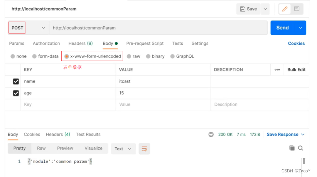The height and width of the screenshot is (177, 317).
Task: Click the Cookies link
Action: (296, 44)
